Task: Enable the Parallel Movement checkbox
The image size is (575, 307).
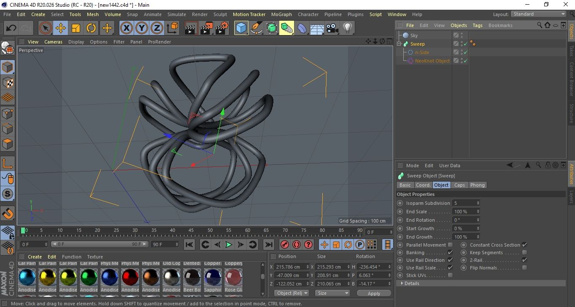Action: point(450,245)
